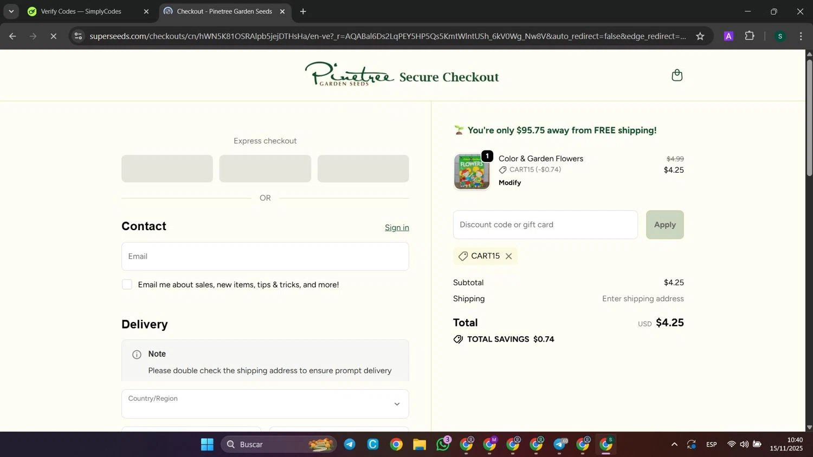Viewport: 813px width, 457px height.
Task: Remove the CART15 discount code
Action: point(508,256)
